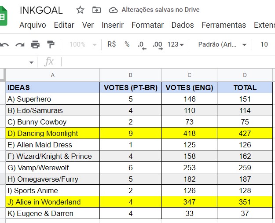Apply percent format
This screenshot has height=223, width=275.
click(x=127, y=44)
